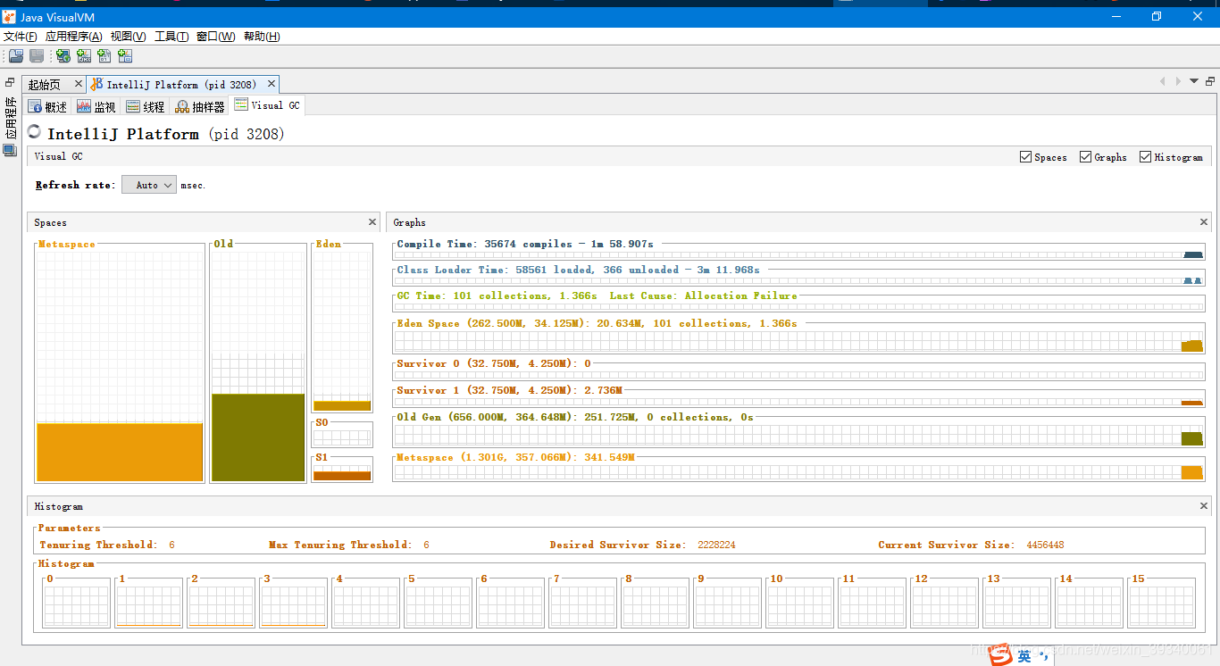
Task: Click the S1 survivor box
Action: click(x=342, y=471)
